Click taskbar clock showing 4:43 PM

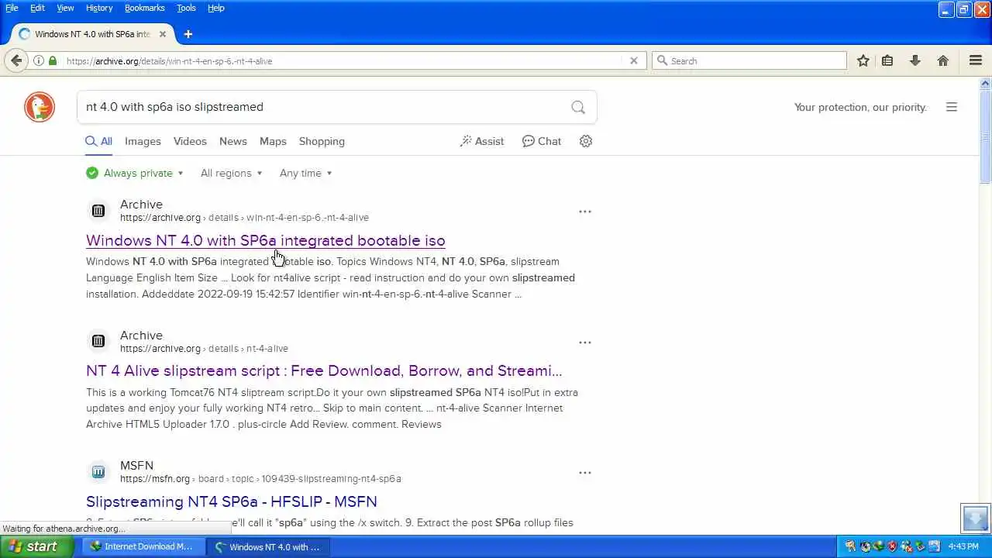pyautogui.click(x=963, y=546)
